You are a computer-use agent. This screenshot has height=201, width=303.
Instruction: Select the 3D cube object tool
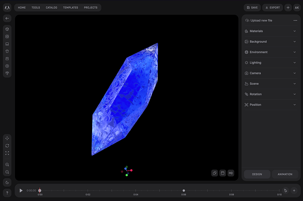coord(7,29)
